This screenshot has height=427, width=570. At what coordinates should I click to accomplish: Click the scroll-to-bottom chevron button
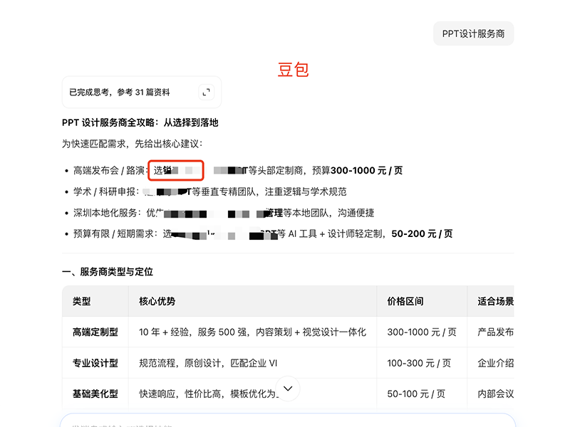[288, 389]
